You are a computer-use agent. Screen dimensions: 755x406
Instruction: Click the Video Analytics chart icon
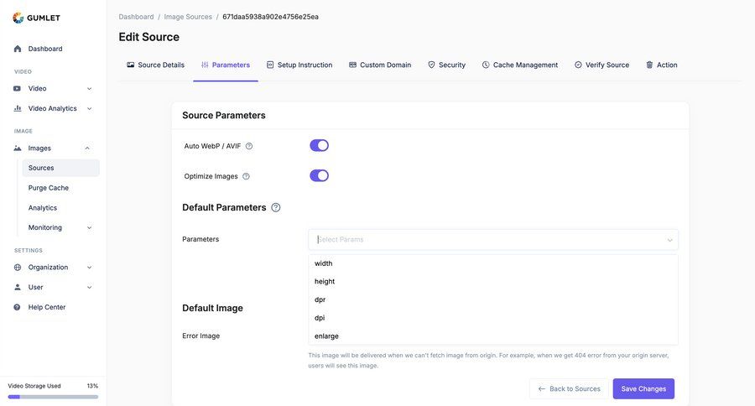pos(18,108)
